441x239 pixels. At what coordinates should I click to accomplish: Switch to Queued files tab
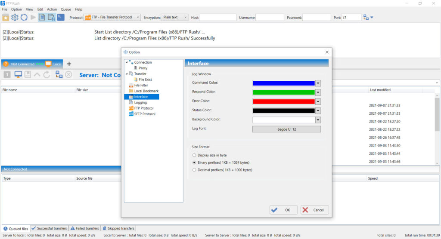point(16,229)
